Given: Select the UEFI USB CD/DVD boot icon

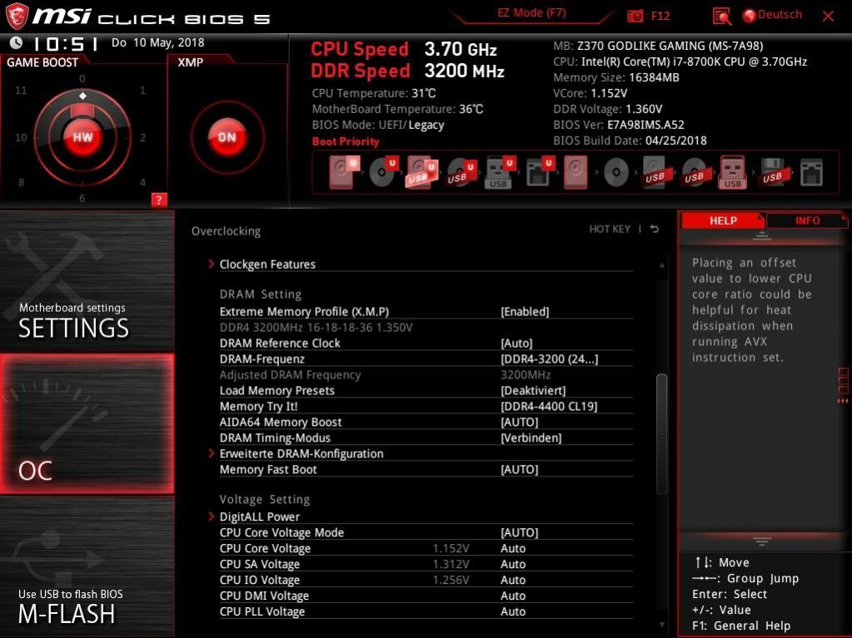Looking at the screenshot, I should point(461,172).
